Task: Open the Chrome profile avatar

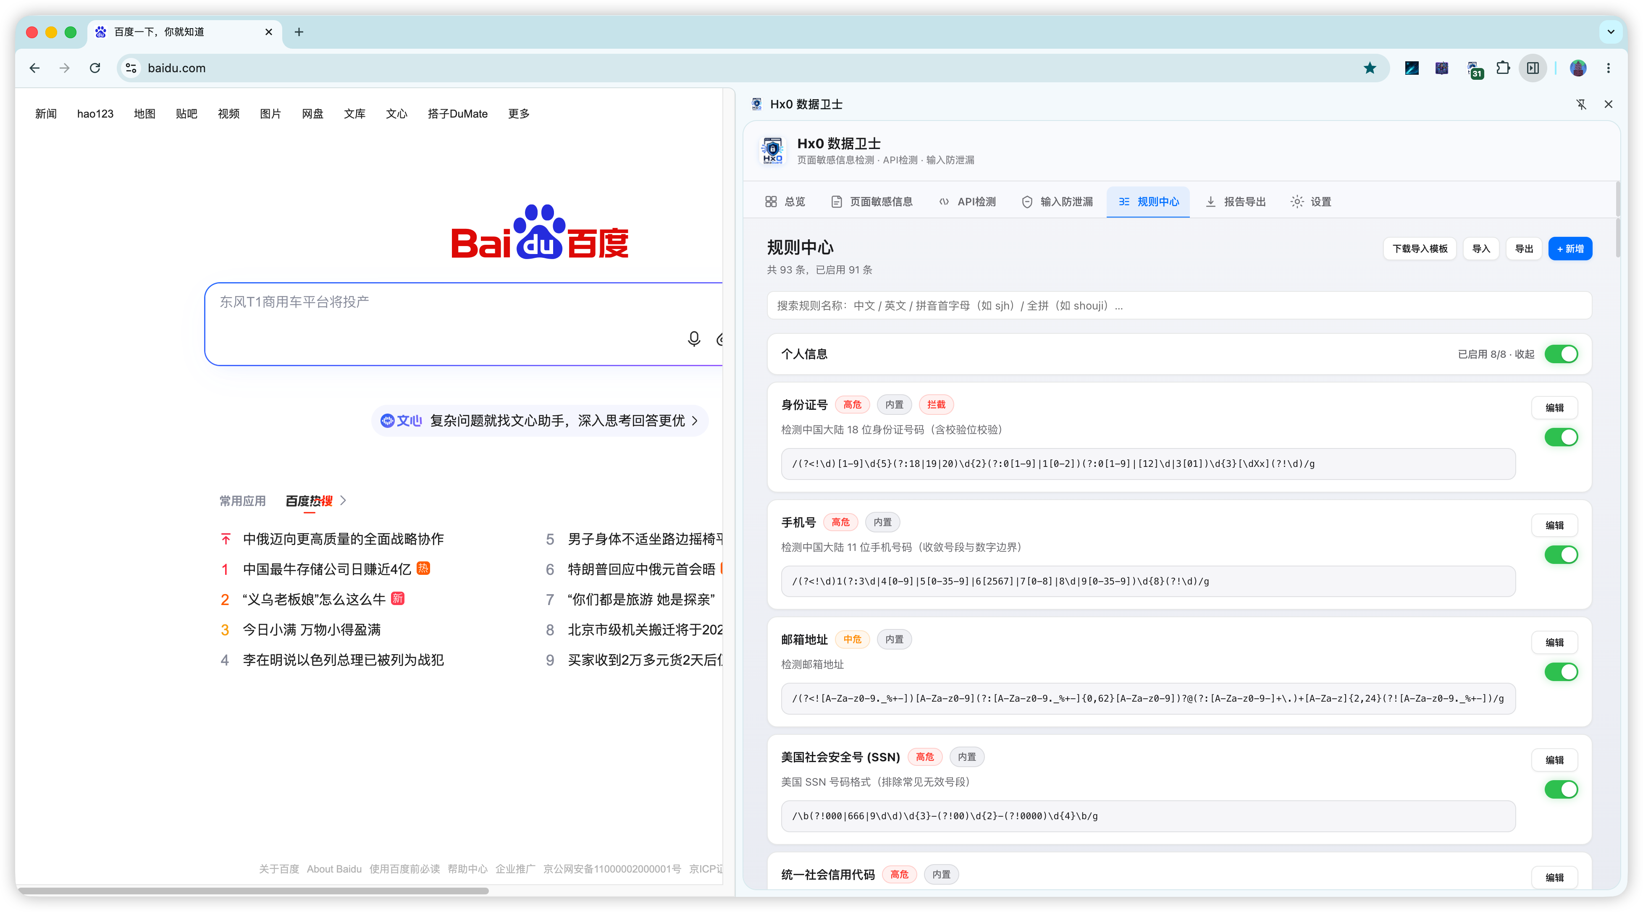Action: [x=1578, y=68]
